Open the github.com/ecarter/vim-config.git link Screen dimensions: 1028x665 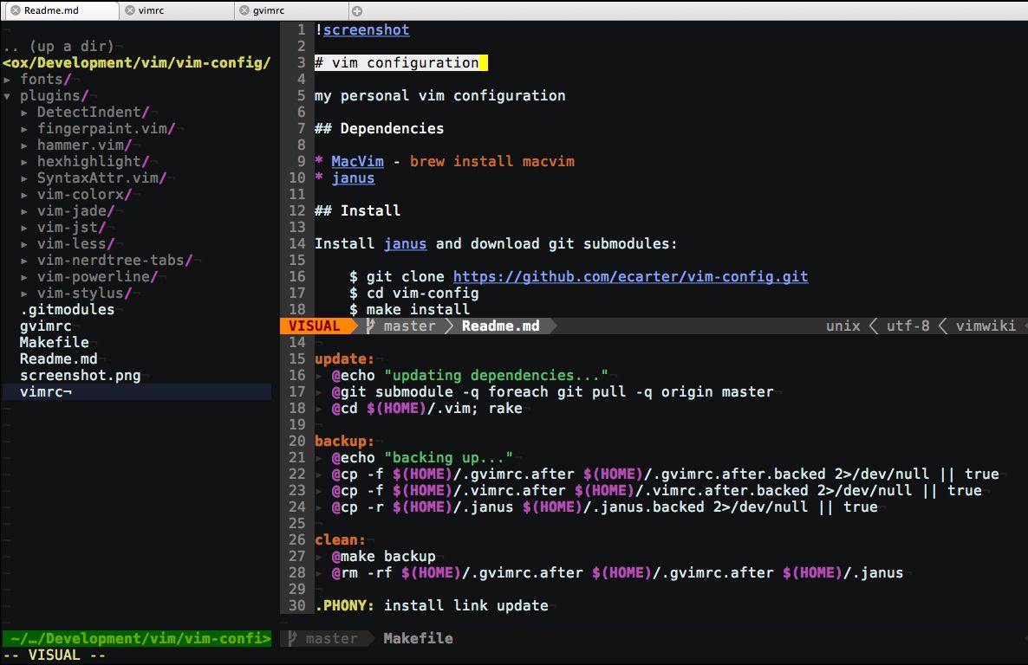(x=630, y=277)
